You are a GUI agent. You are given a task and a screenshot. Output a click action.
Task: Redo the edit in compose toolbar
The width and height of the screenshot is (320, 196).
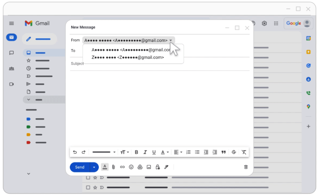pos(84,152)
